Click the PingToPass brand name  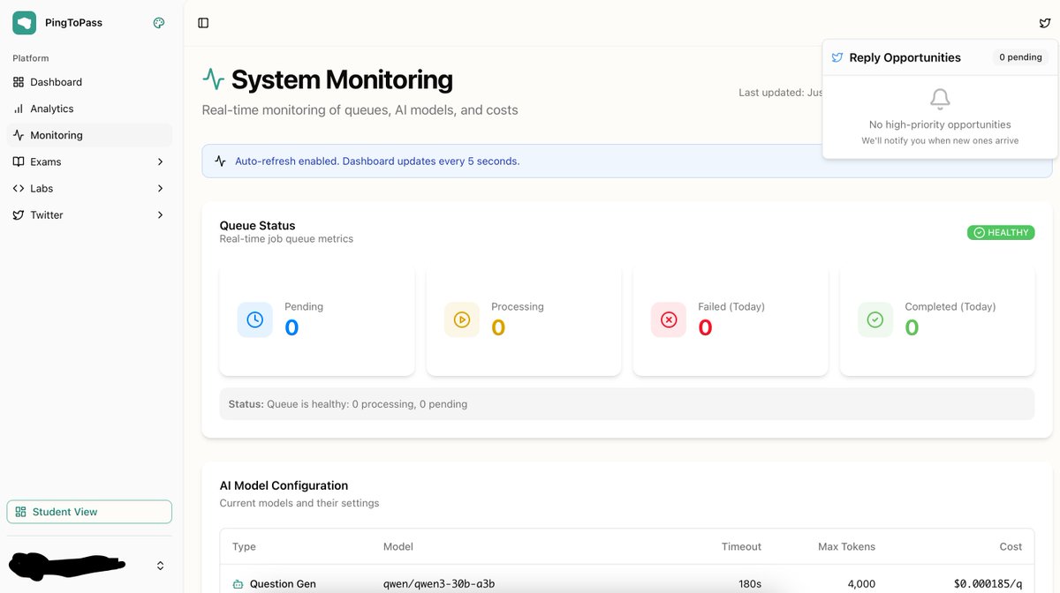click(73, 23)
